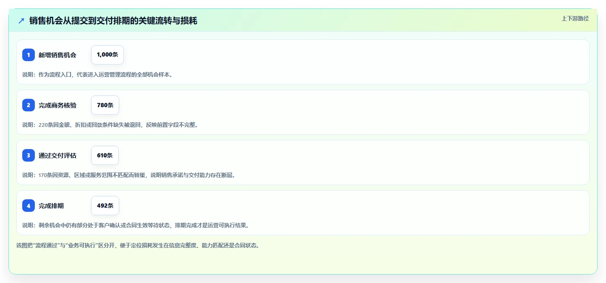This screenshot has width=606, height=283.
Task: Click the 610条 value chip
Action: [x=105, y=155]
